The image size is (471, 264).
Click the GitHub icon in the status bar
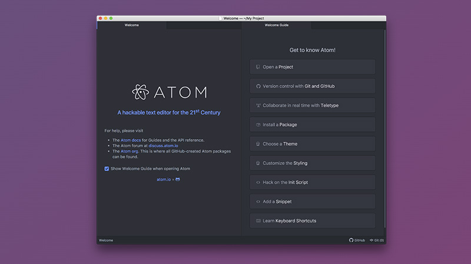click(351, 240)
